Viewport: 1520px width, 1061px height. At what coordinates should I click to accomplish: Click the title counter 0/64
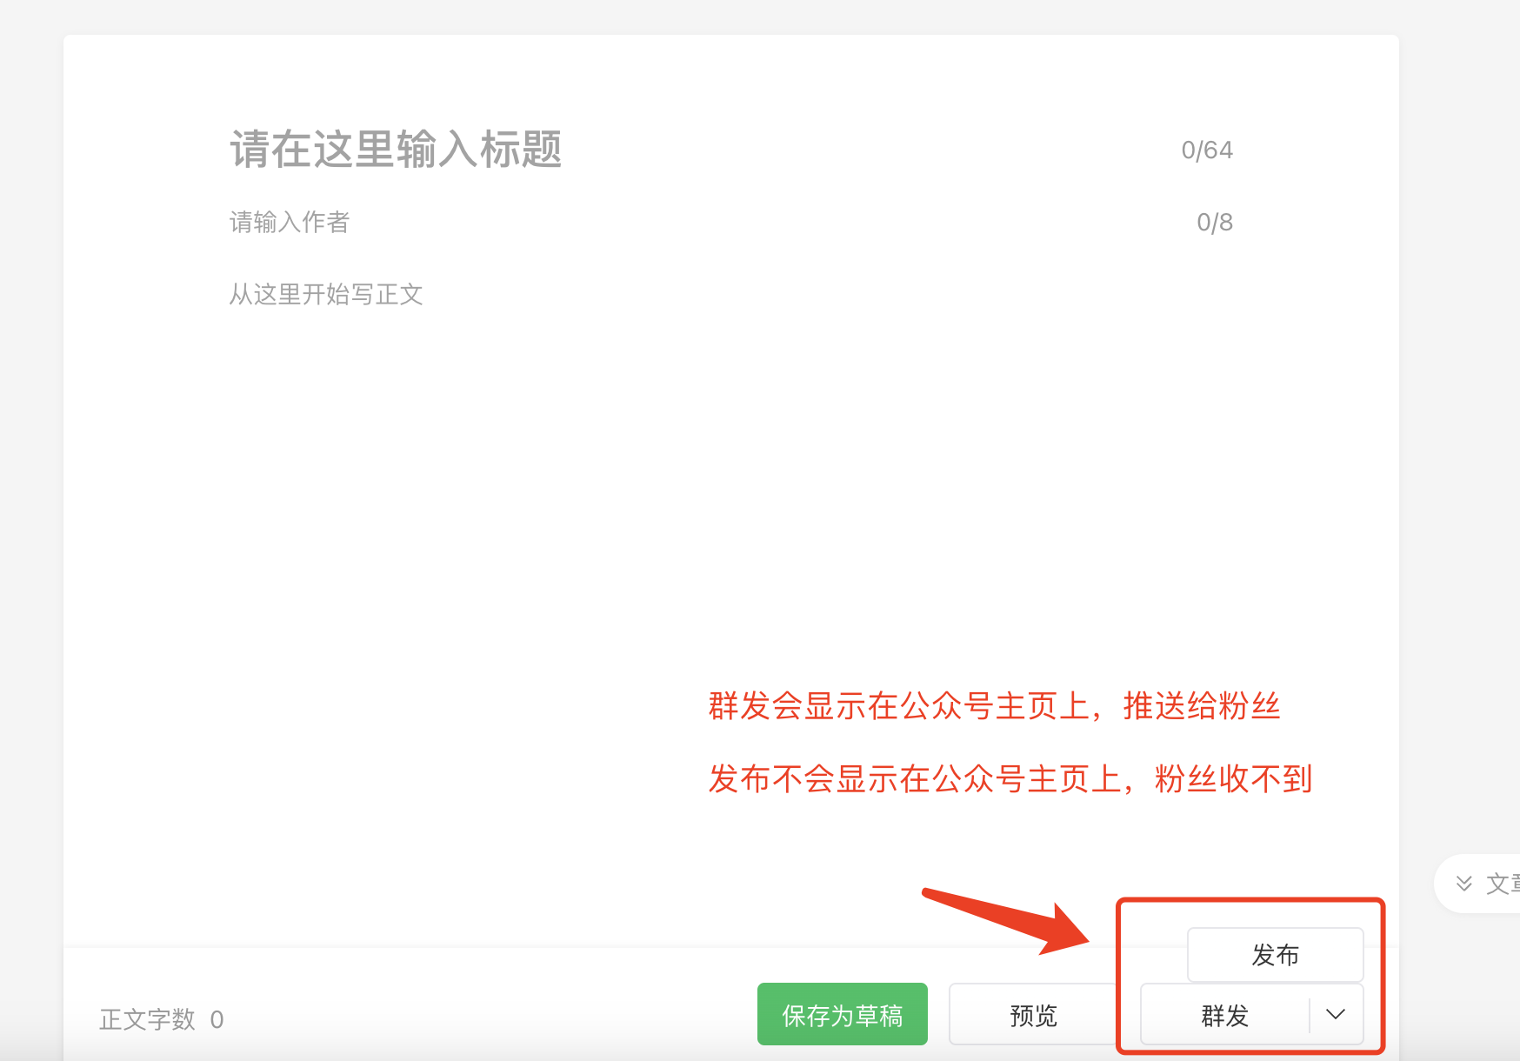pyautogui.click(x=1207, y=150)
